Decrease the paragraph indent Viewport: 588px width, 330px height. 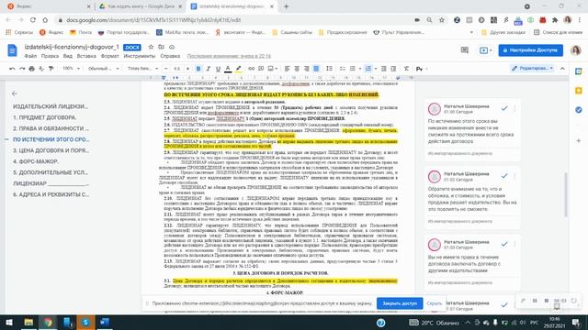[384, 69]
